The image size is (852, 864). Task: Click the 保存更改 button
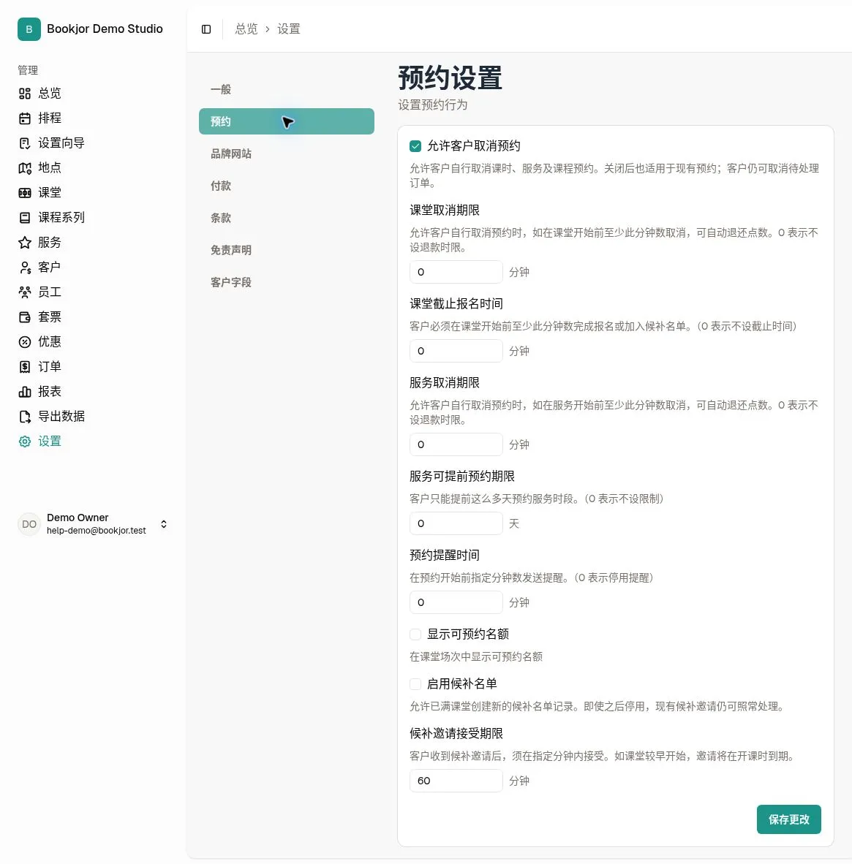point(788,819)
